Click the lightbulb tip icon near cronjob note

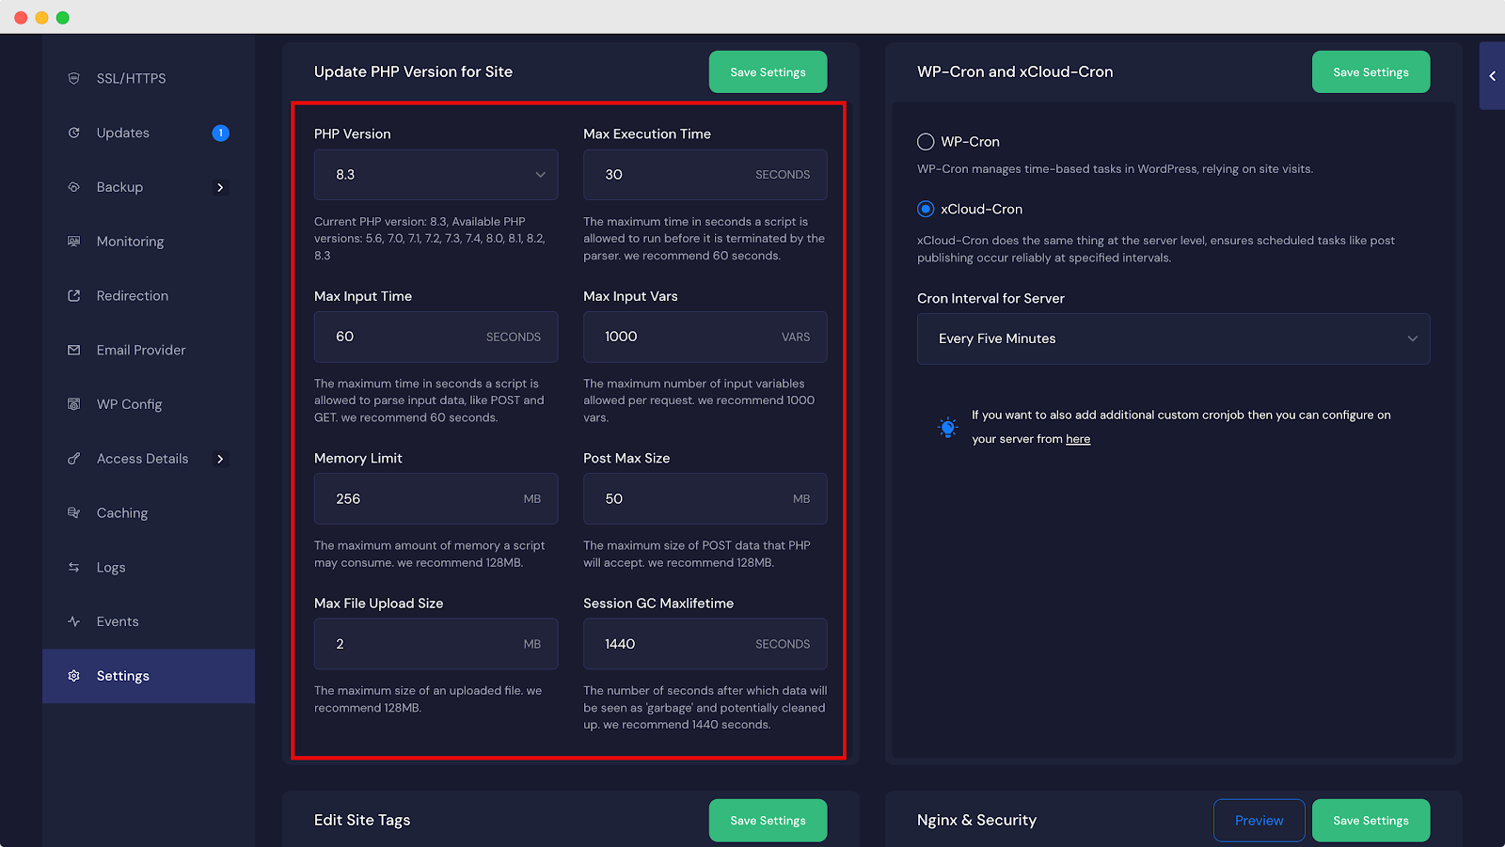pyautogui.click(x=947, y=427)
